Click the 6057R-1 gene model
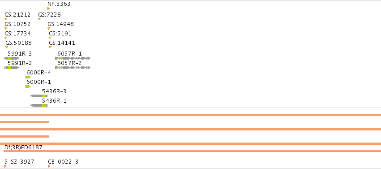The height and width of the screenshot is (169, 381). [x=73, y=58]
